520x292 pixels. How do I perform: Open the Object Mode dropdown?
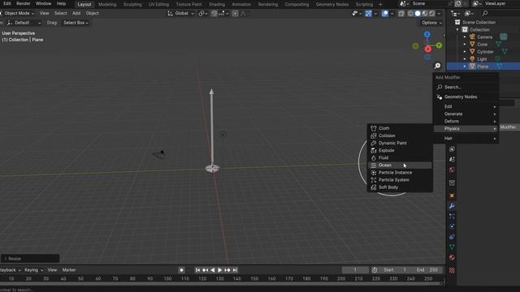(x=17, y=13)
